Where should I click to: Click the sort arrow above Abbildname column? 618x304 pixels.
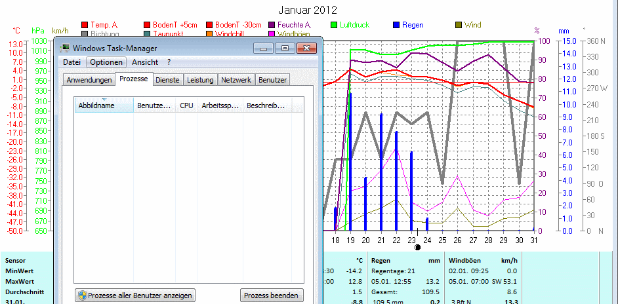[x=104, y=99]
